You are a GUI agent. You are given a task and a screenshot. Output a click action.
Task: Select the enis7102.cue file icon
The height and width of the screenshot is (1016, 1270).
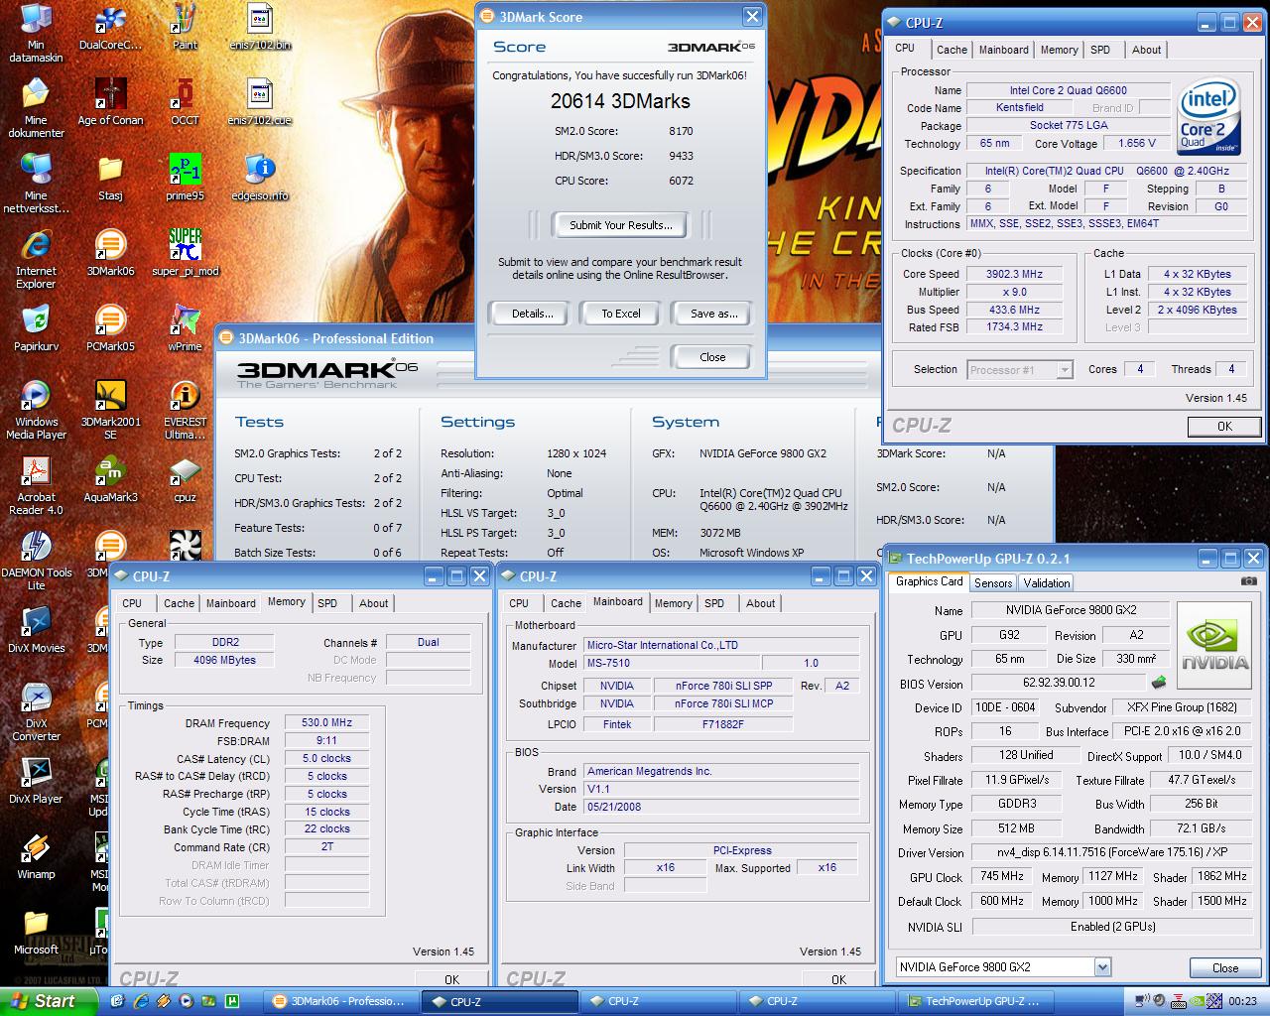[259, 102]
